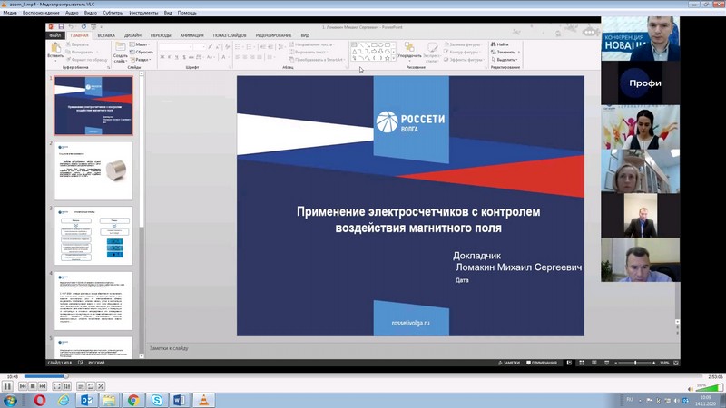This screenshot has width=726, height=408.
Task: Open File Explorer from the taskbar
Action: tap(110, 400)
